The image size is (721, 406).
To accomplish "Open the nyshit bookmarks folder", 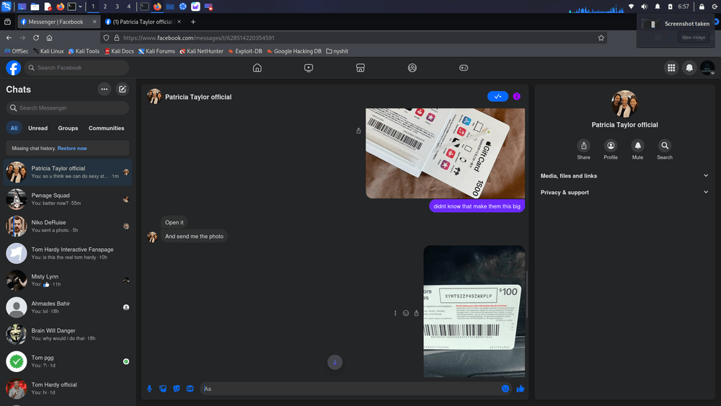I will coord(337,51).
